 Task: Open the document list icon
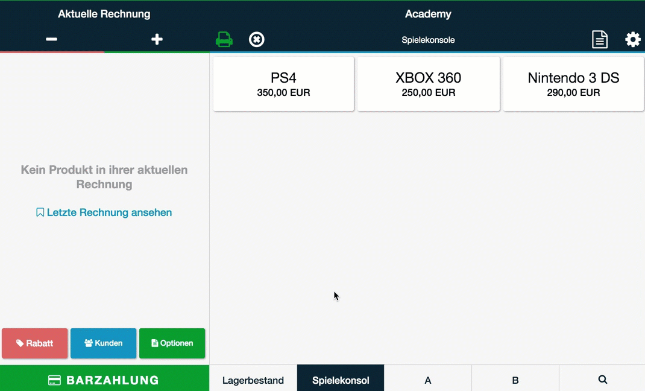click(x=600, y=39)
